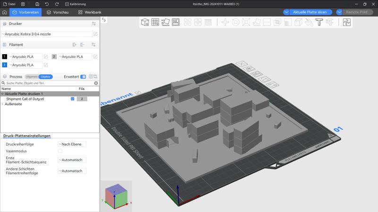Select the Support painting tool

288,22
